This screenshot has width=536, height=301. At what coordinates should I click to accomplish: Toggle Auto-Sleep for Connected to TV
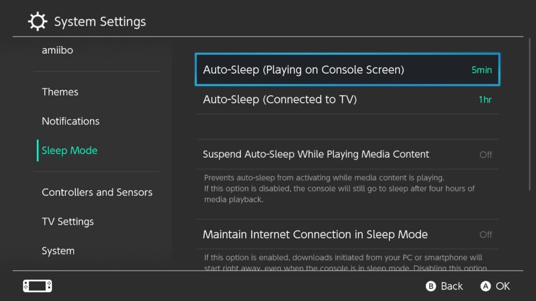coord(347,99)
